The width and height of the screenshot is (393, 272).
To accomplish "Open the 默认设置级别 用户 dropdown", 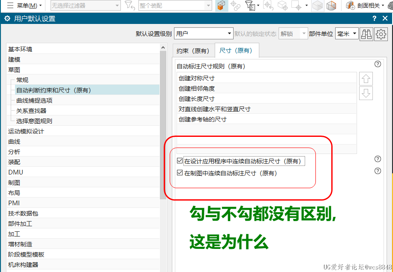I will point(204,33).
